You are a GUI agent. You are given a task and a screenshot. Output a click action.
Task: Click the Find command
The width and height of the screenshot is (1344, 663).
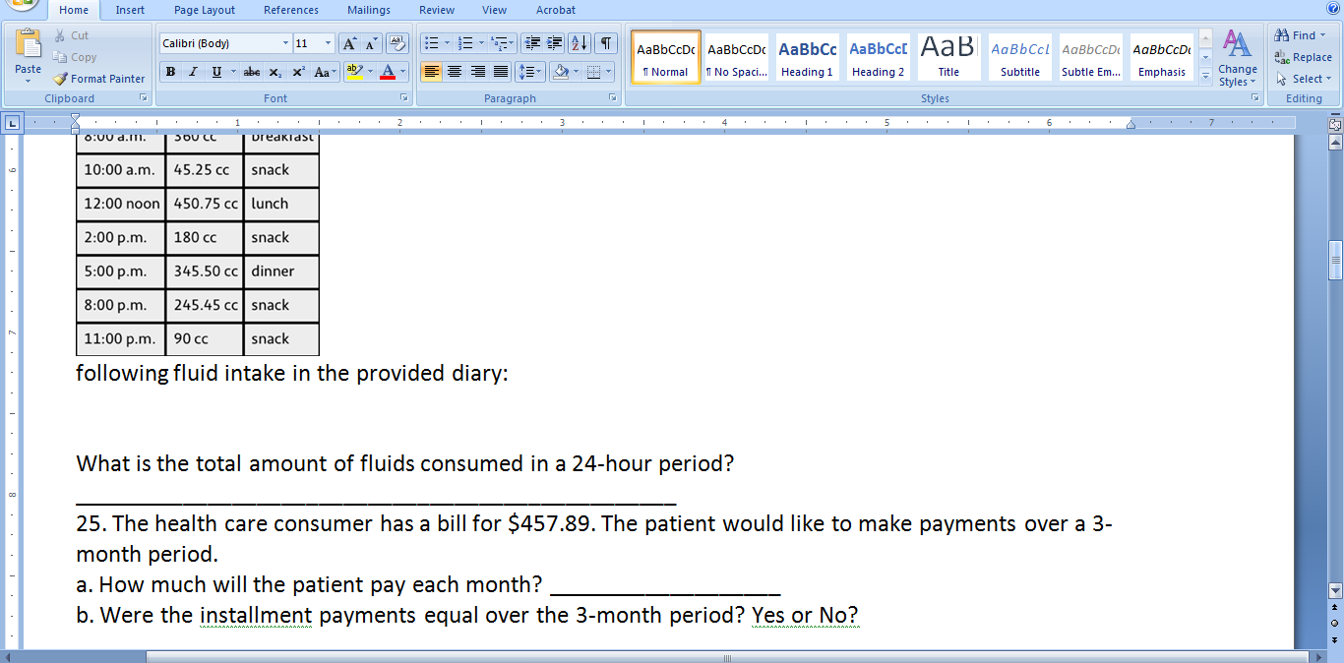pos(1300,35)
